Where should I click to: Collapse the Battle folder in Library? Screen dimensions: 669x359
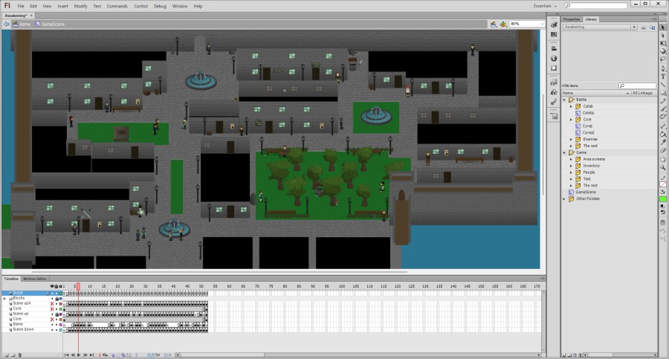click(x=565, y=100)
